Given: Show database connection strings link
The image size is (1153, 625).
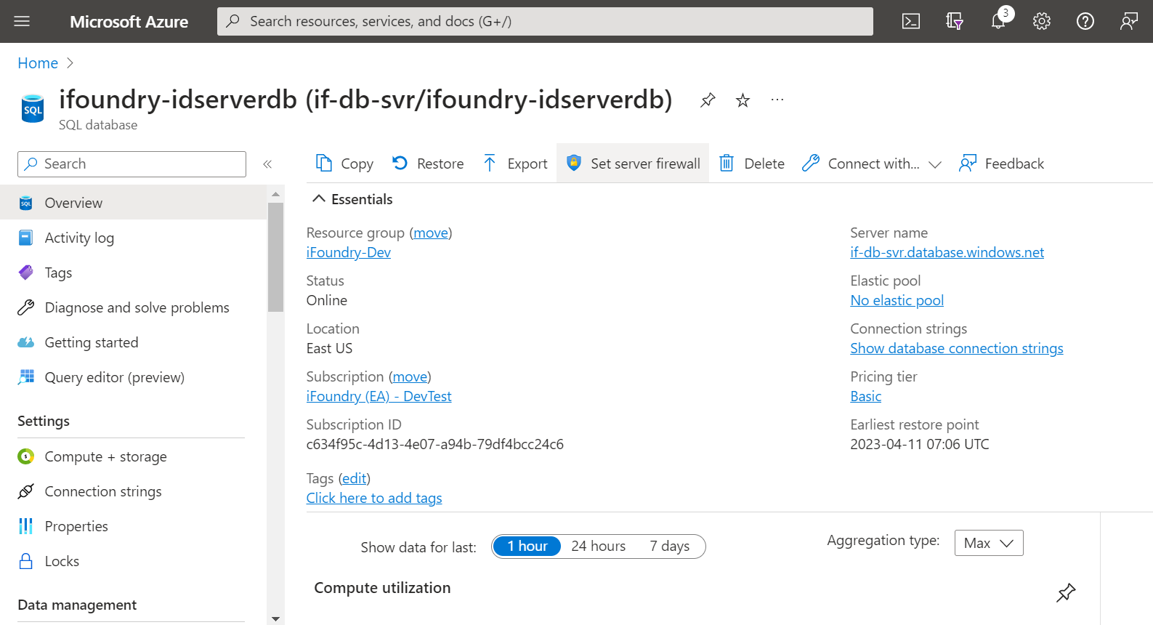Looking at the screenshot, I should [x=956, y=348].
